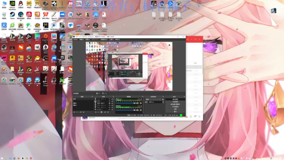
Task: Open the Steam desktop shortcut
Action: click(x=12, y=15)
